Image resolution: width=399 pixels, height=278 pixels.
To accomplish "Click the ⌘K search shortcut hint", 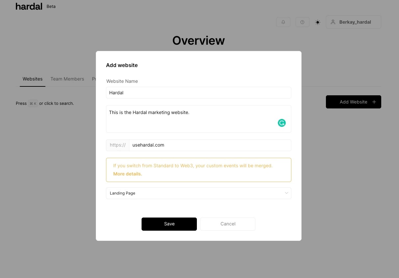I will tap(33, 104).
